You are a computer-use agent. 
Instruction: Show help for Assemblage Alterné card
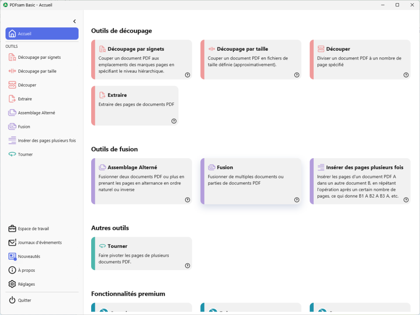[x=187, y=200]
